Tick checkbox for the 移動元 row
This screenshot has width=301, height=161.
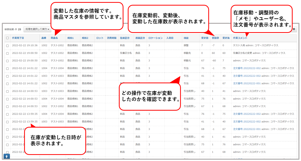pyautogui.click(x=7, y=61)
